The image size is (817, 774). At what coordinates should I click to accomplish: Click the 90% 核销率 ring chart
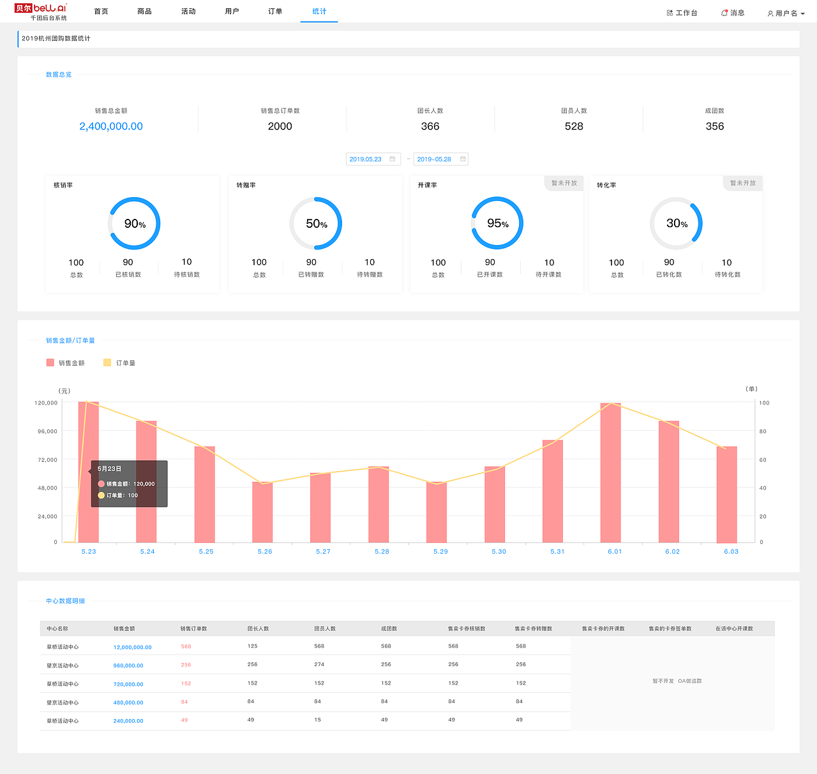tap(134, 223)
